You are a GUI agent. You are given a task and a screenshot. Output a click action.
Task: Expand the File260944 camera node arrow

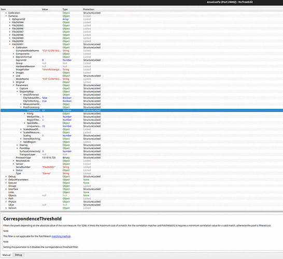(10, 22)
